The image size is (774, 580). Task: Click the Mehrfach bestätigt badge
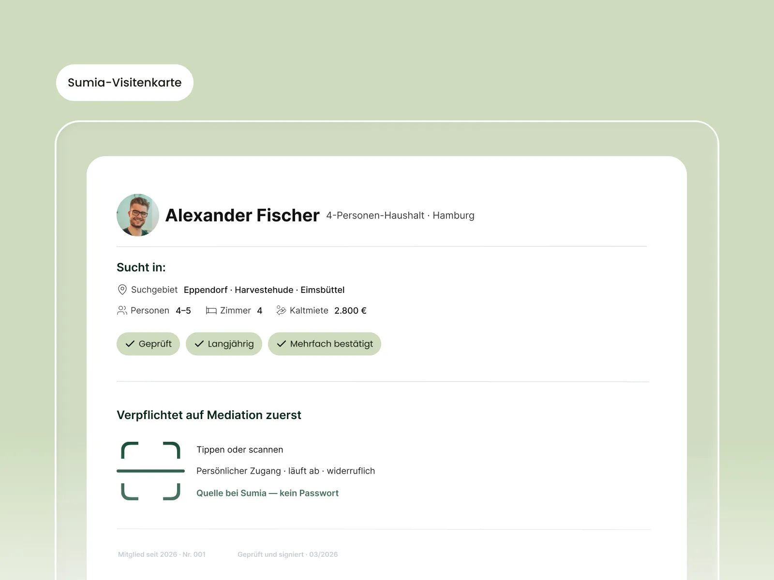click(325, 344)
